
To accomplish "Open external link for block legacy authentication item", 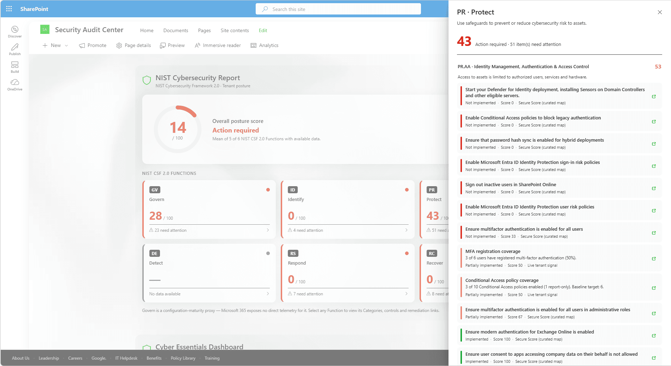I will click(x=654, y=122).
